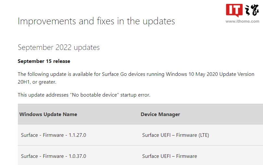Click the 'September 2022 updates' heading

tap(58, 47)
